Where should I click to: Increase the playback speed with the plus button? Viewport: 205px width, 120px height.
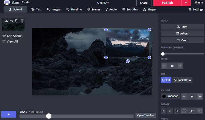pos(180,66)
